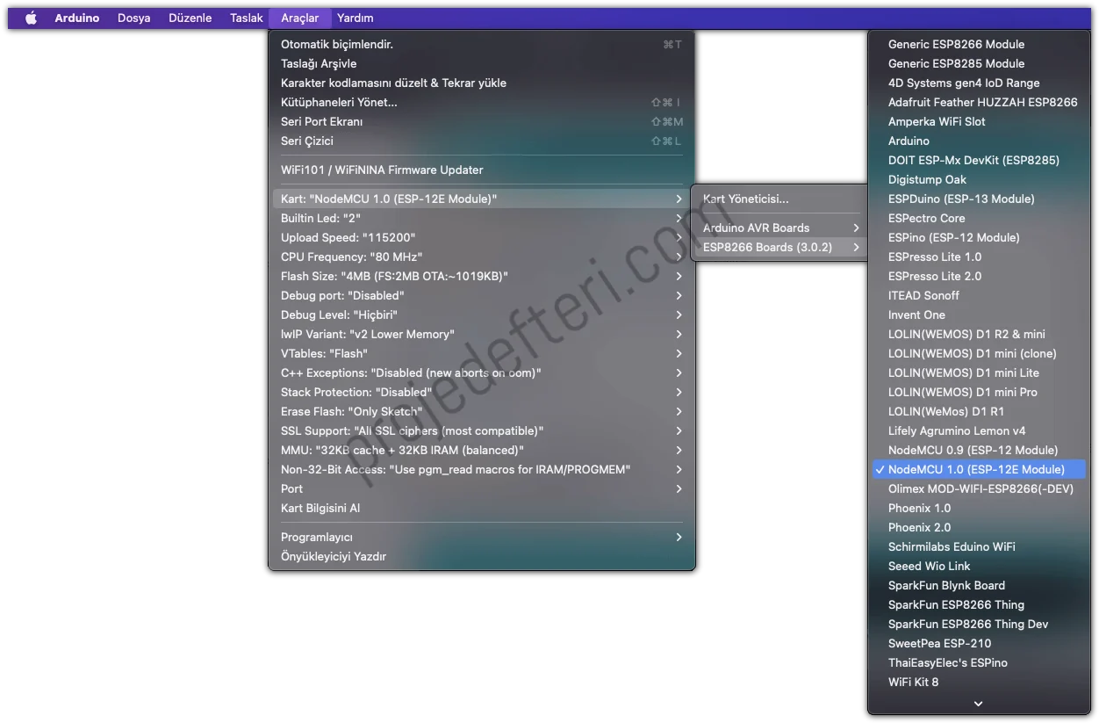Choose SparkFun ESP8266 Thing Dev
The height and width of the screenshot is (723, 1099).
979,624
